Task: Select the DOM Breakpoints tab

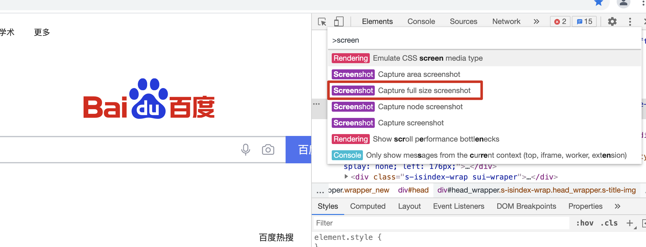Action: click(x=526, y=206)
